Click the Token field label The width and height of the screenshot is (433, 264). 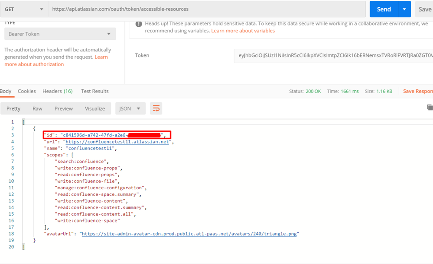pos(142,55)
